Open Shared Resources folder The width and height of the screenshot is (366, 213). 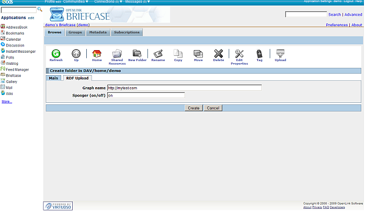click(x=117, y=53)
